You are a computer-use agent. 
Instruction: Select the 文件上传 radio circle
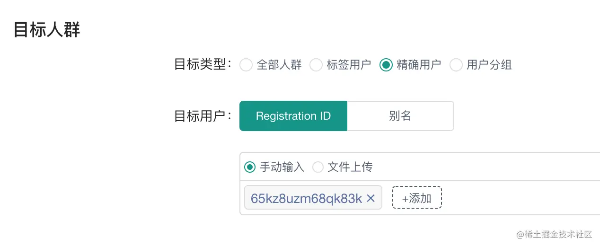(x=318, y=167)
